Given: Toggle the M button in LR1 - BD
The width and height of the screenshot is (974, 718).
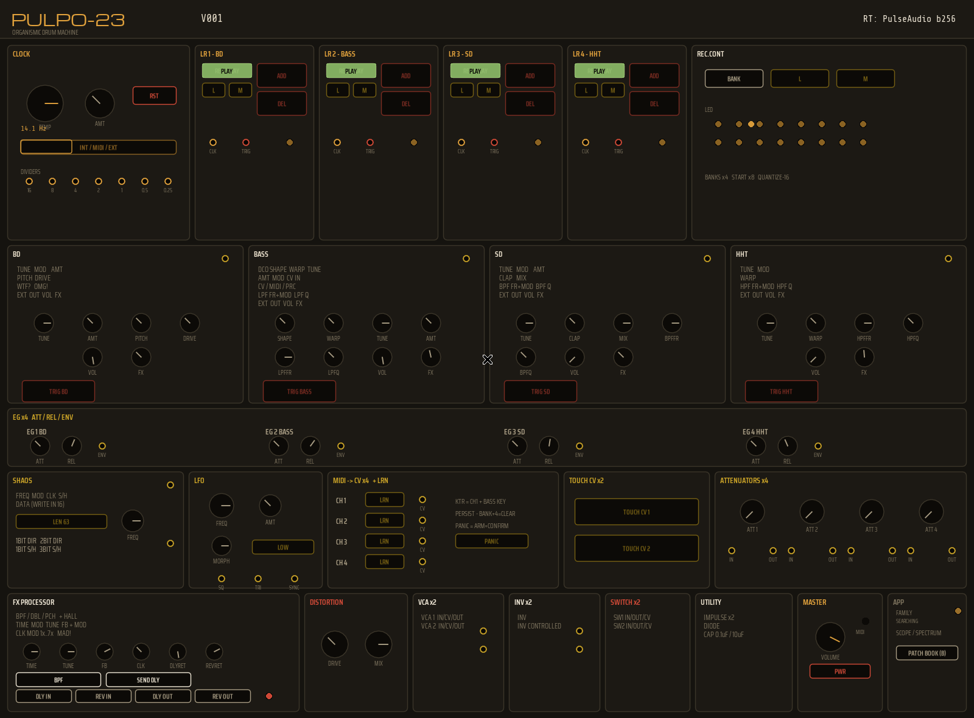Looking at the screenshot, I should point(240,90).
